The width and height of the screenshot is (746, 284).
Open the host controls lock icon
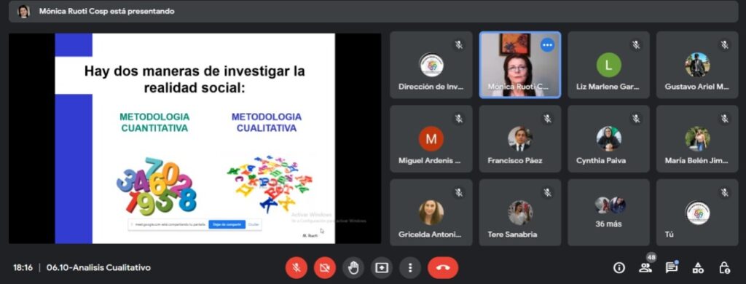pyautogui.click(x=724, y=268)
